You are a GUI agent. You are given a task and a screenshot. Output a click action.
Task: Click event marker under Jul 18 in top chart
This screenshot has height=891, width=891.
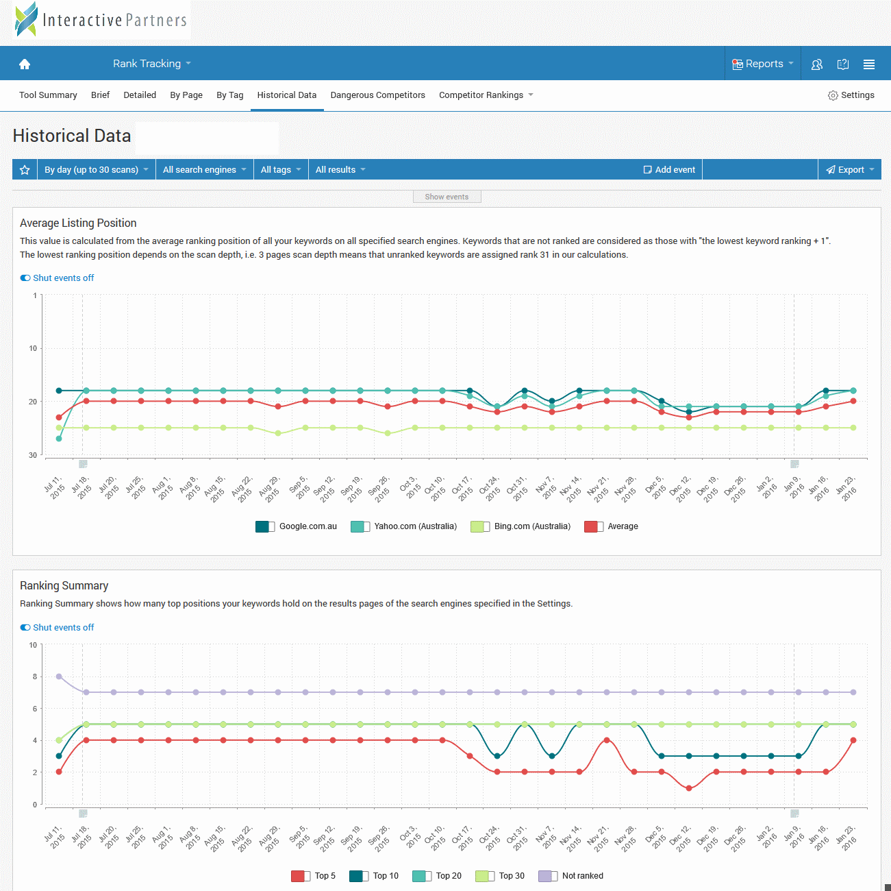(83, 464)
